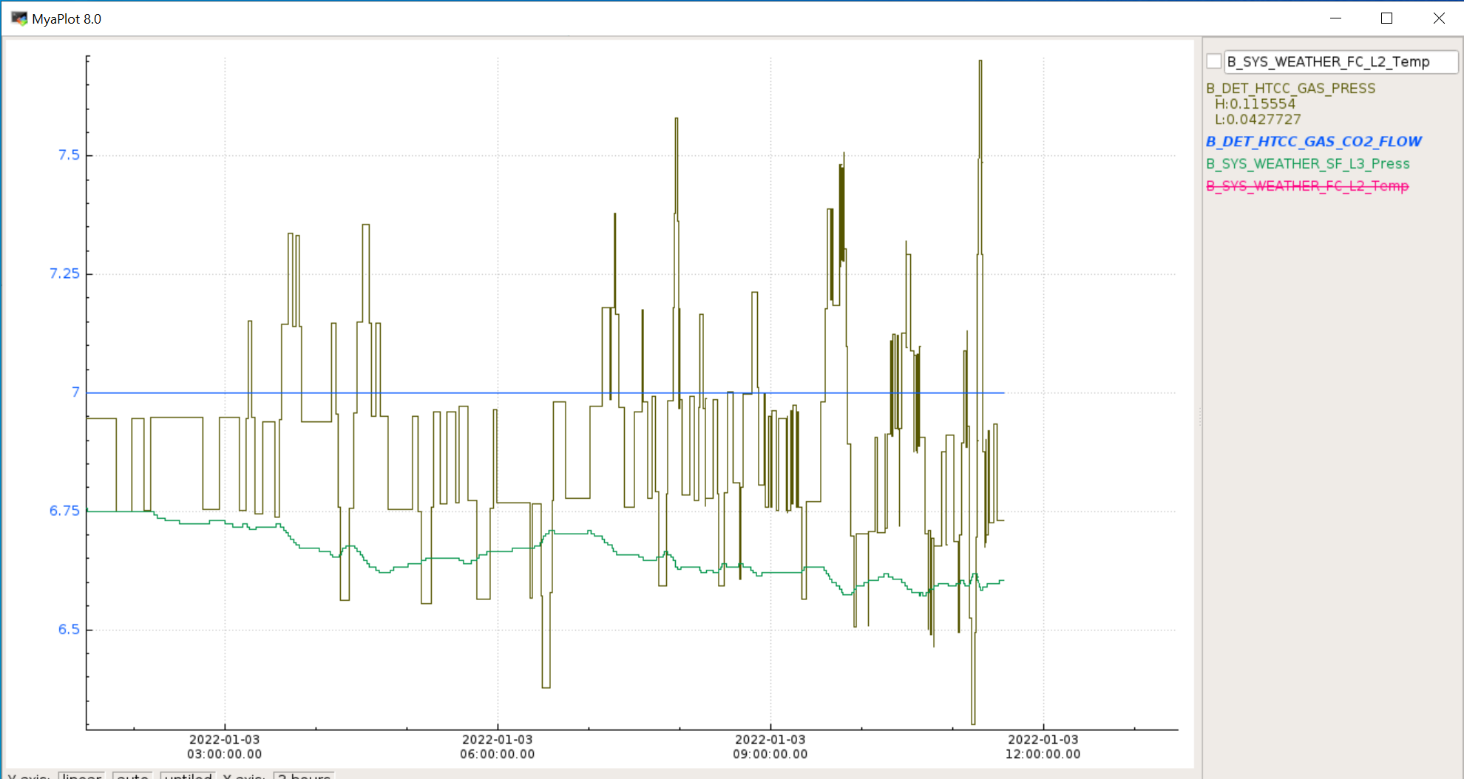Click the L:0.0427727 low value
Viewport: 1464px width, 779px height.
1258,120
